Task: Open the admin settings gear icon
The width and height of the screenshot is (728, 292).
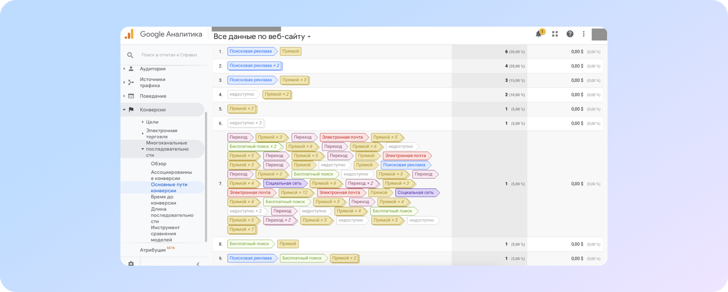Action: click(131, 263)
